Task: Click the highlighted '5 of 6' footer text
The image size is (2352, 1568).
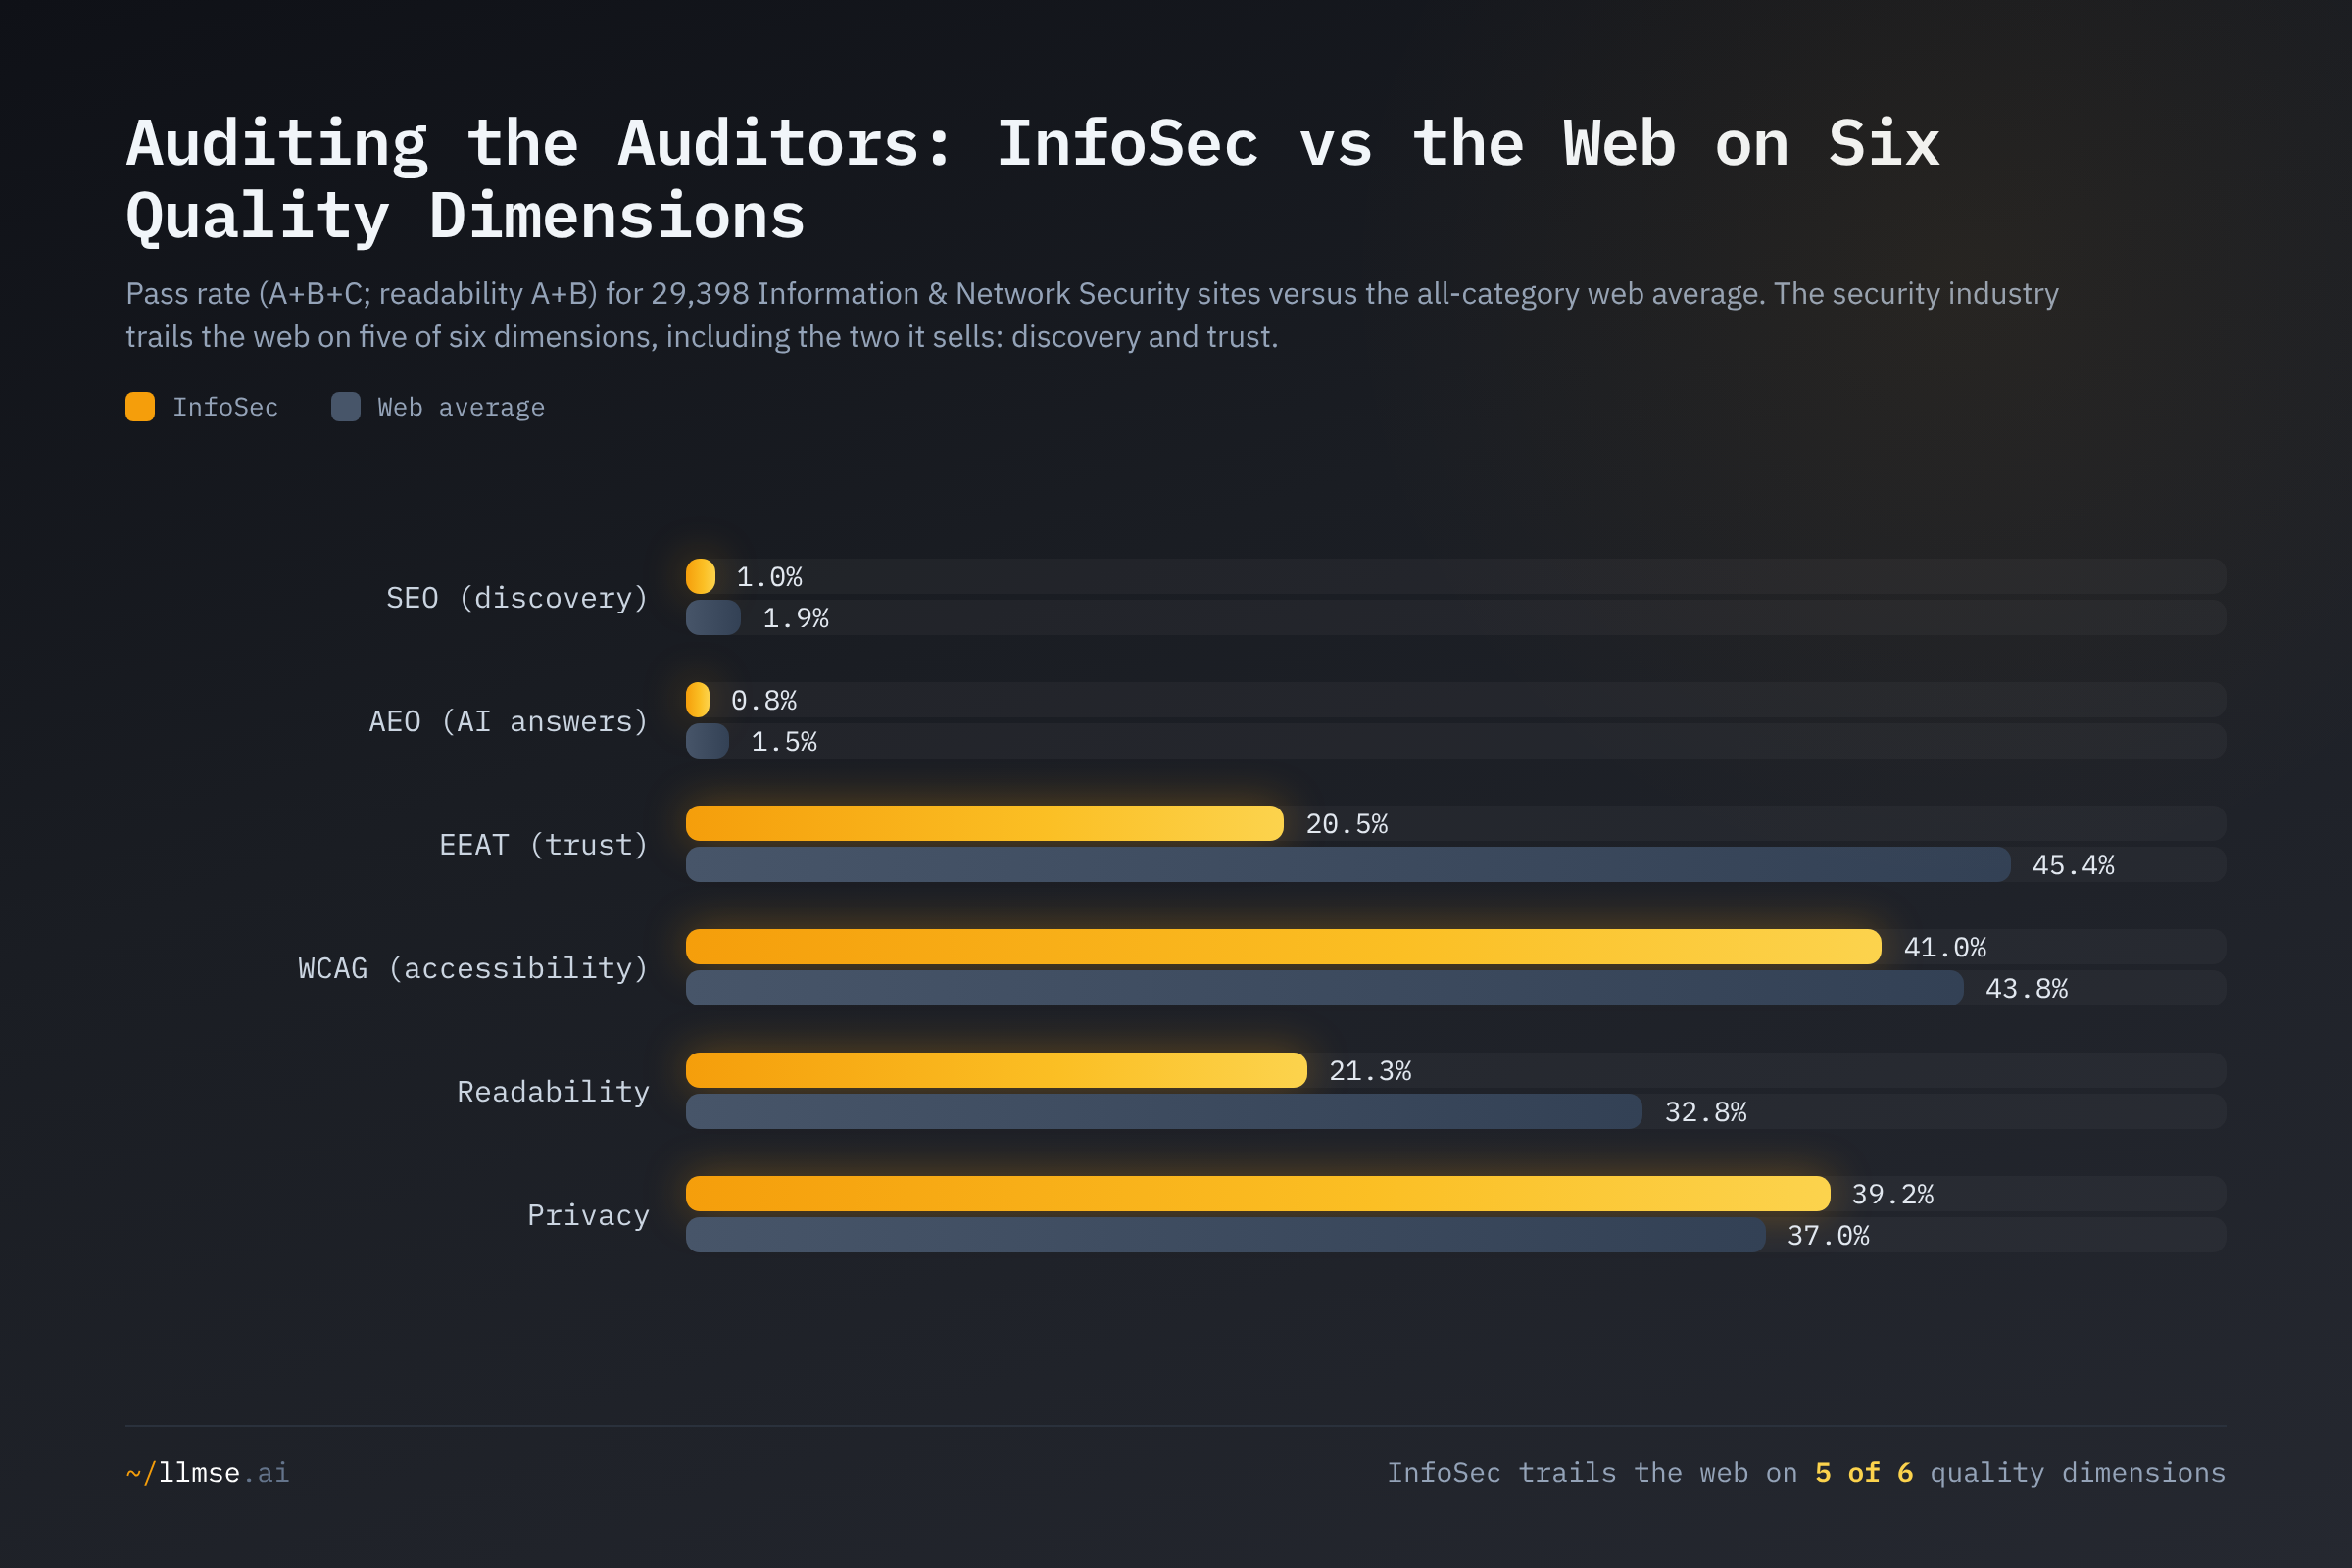Action: (x=1863, y=1472)
